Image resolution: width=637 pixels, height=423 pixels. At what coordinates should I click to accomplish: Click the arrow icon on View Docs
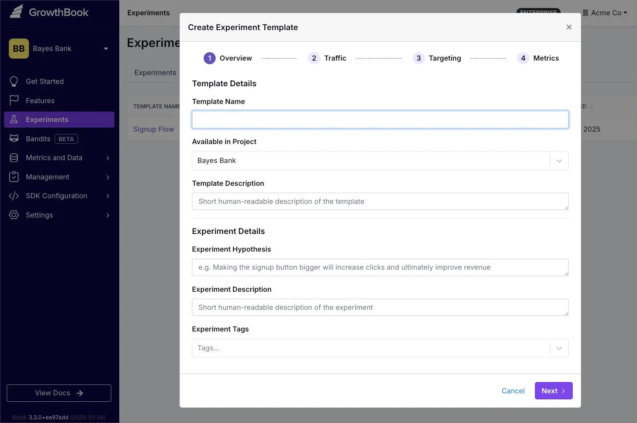point(80,393)
